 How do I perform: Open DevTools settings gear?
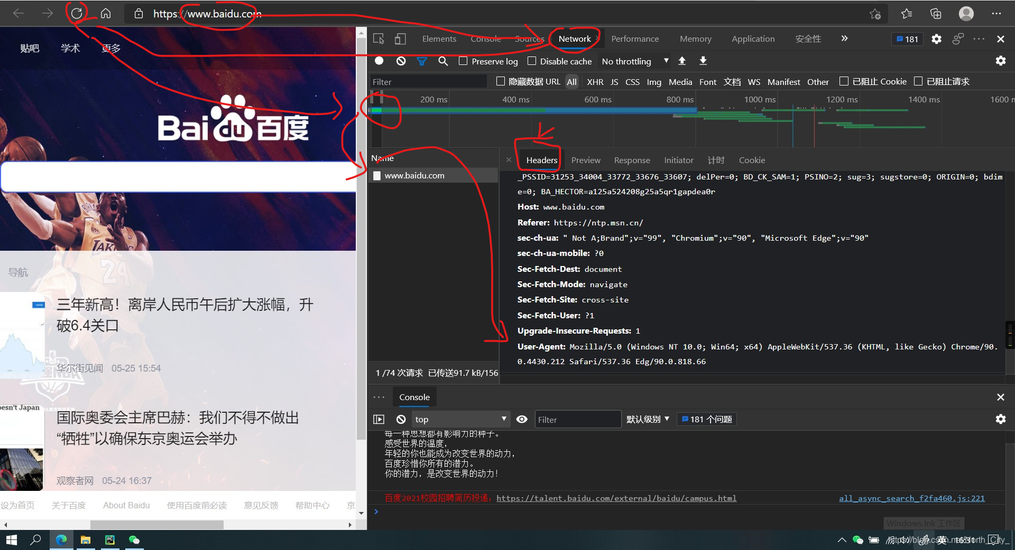tap(936, 39)
